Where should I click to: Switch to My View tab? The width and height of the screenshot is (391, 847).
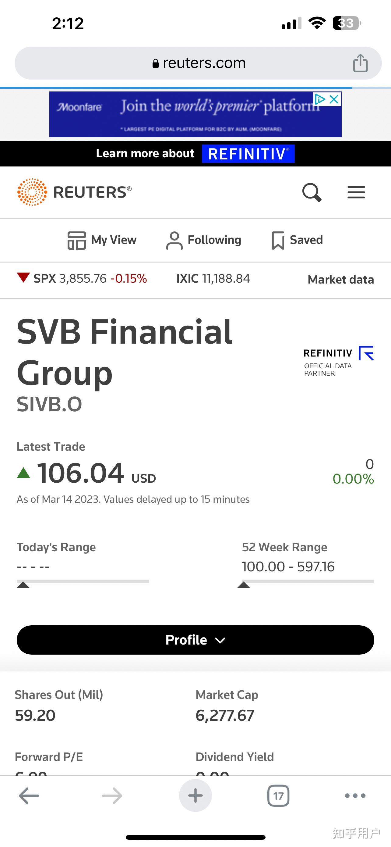coord(102,240)
